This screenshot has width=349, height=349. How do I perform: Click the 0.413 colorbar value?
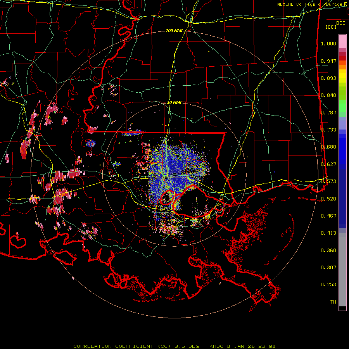[328, 233]
